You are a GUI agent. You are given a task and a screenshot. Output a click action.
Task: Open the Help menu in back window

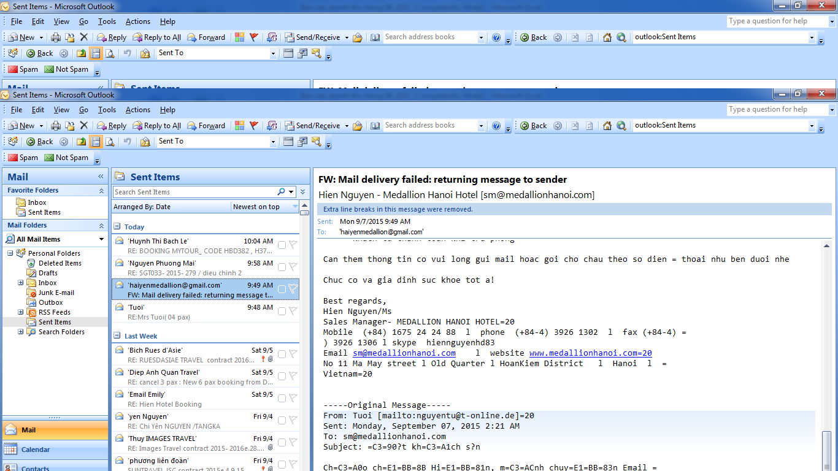[167, 21]
